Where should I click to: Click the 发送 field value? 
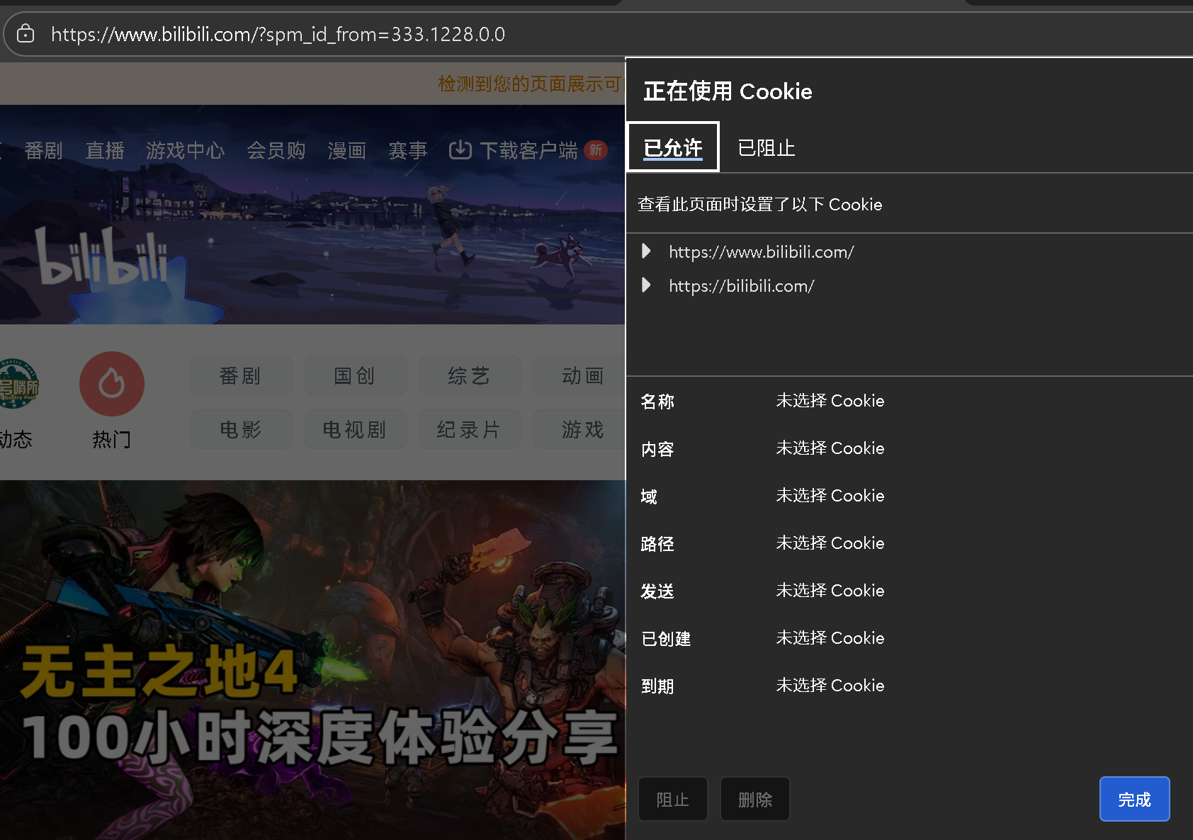[830, 591]
